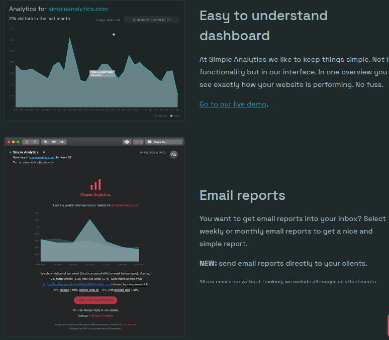
Task: Open the flag dropdown arrow
Action: click(x=141, y=142)
